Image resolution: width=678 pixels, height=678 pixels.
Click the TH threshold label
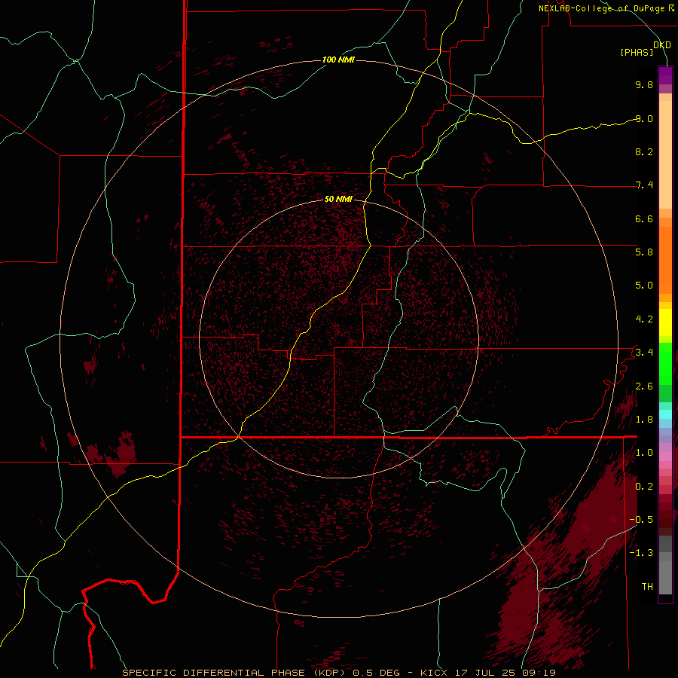tap(647, 587)
